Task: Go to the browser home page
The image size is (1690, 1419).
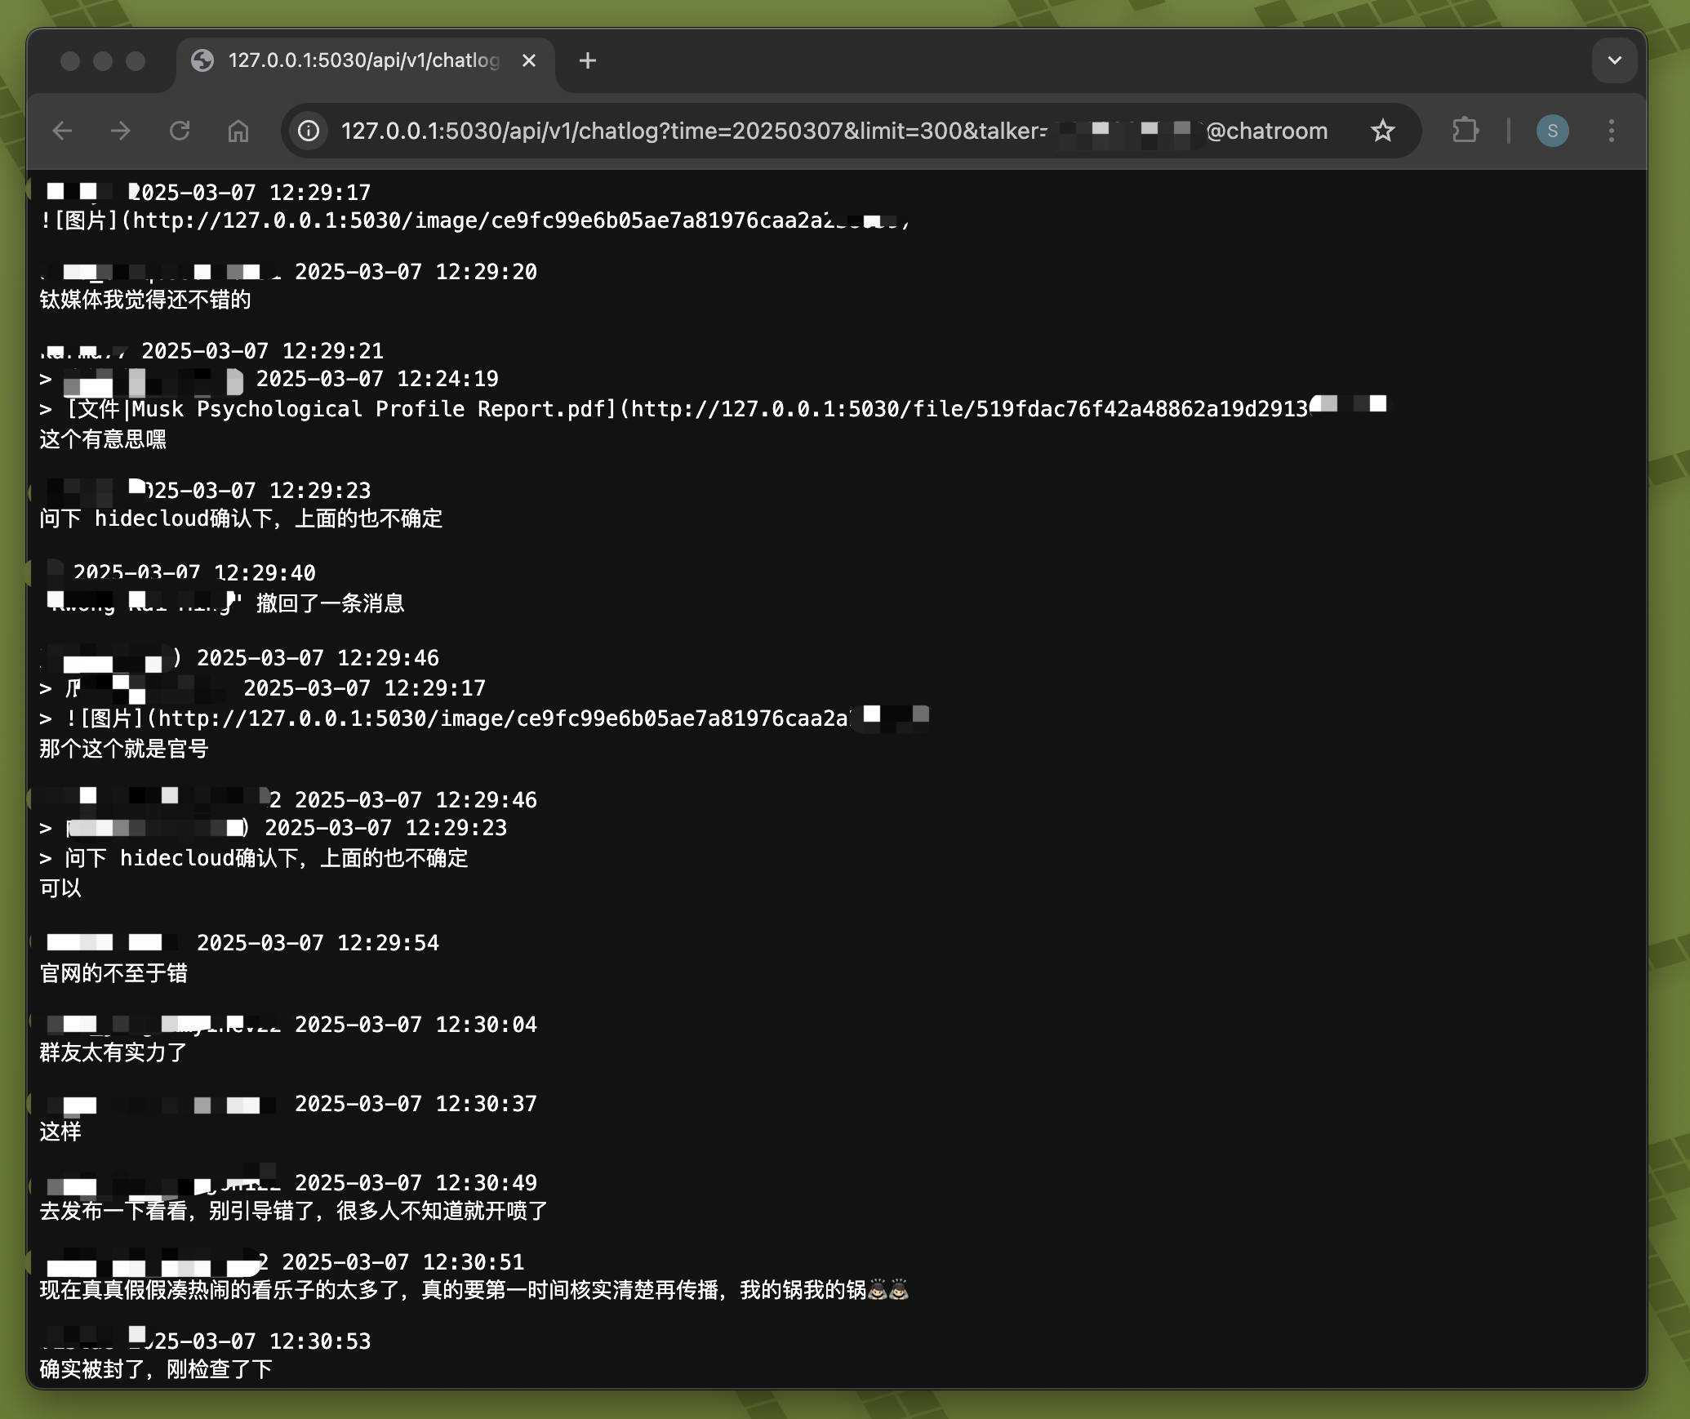Action: (238, 131)
